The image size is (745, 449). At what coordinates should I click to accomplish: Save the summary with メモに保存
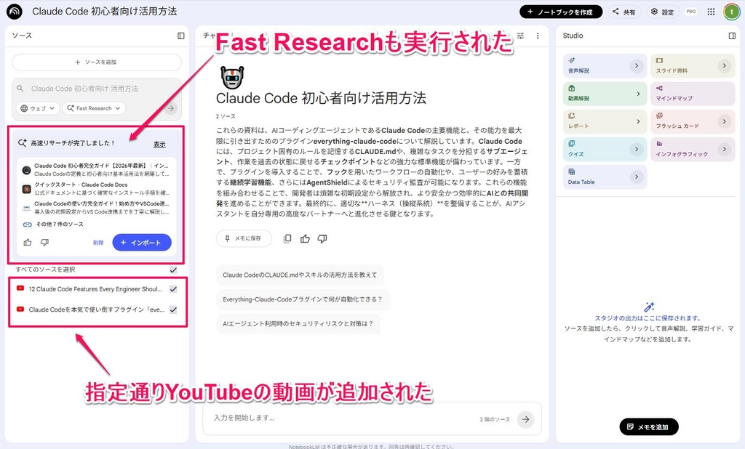[244, 238]
